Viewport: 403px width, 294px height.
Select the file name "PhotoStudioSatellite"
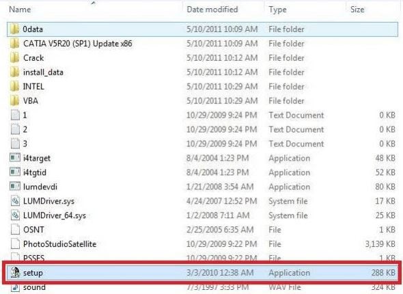tap(59, 244)
